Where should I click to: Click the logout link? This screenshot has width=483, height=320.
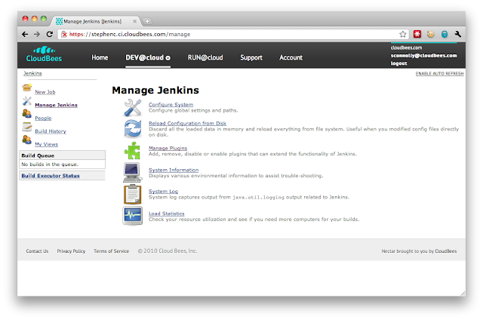click(398, 63)
